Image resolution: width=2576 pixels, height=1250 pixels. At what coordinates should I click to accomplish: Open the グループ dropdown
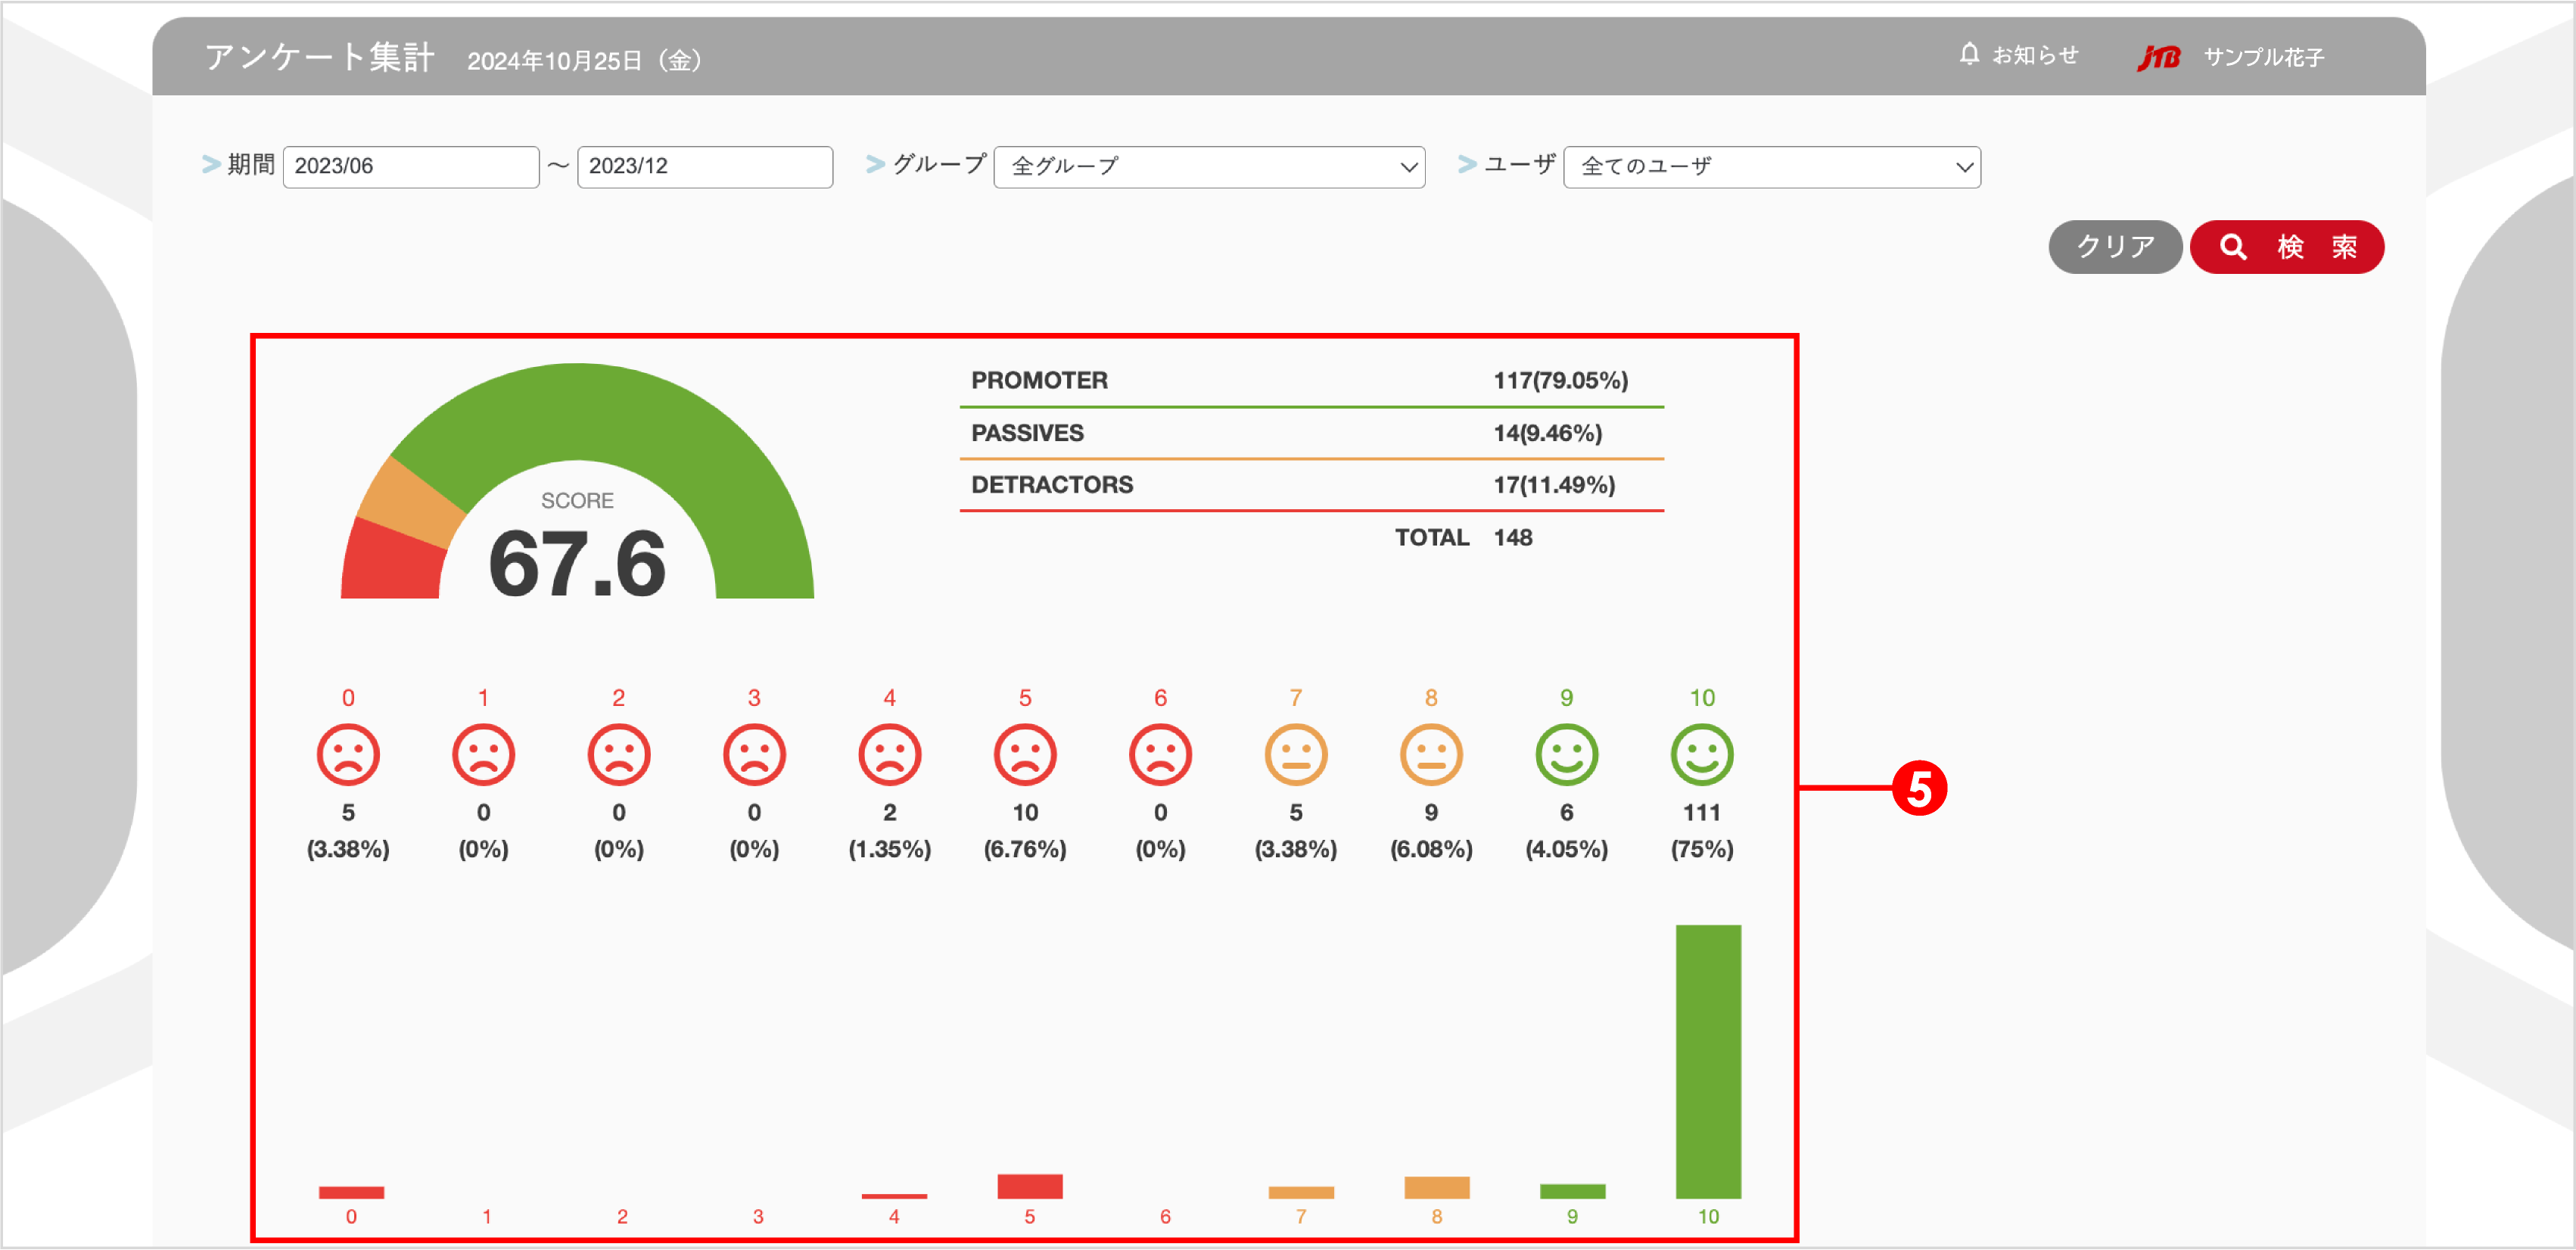click(x=1209, y=167)
